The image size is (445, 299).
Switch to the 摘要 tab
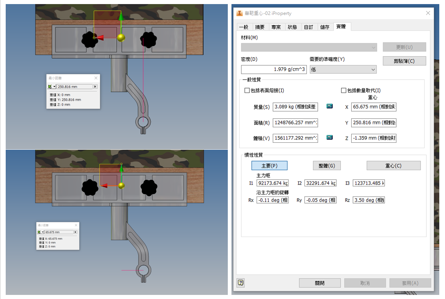tap(260, 27)
